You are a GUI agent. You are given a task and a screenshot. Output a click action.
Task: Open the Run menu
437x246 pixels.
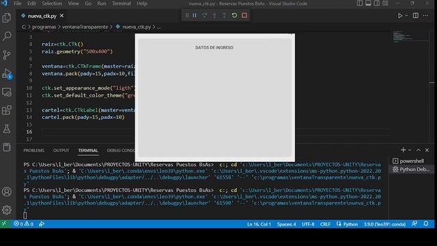coord(102,3)
